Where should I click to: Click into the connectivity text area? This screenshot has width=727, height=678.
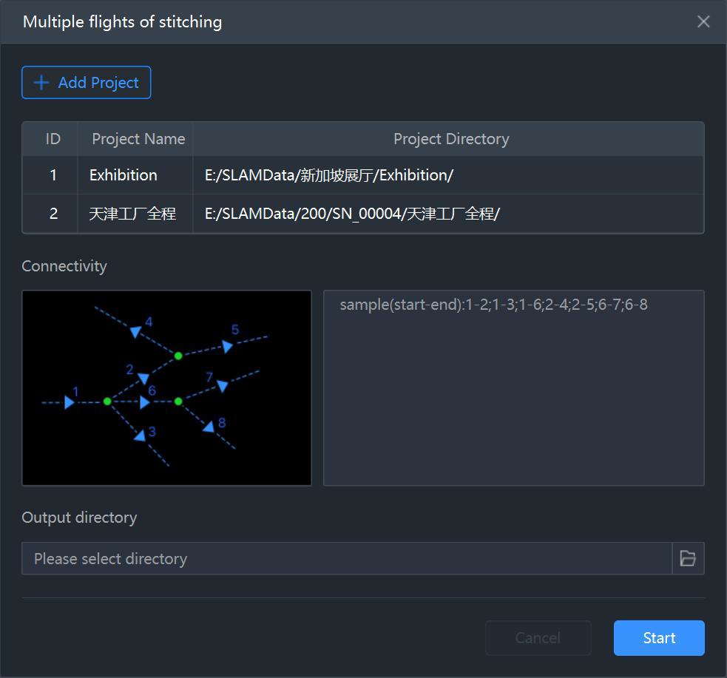[514, 388]
